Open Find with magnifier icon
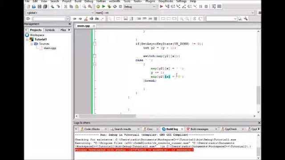This screenshot has height=160, width=285. pyautogui.click(x=84, y=7)
